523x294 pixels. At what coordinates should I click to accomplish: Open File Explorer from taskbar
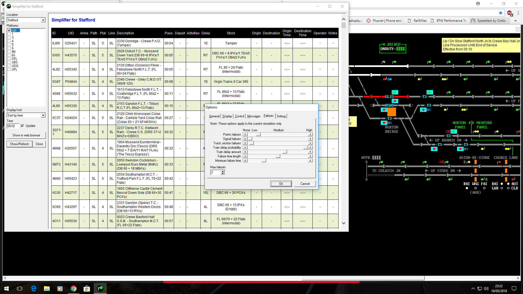coord(47,289)
